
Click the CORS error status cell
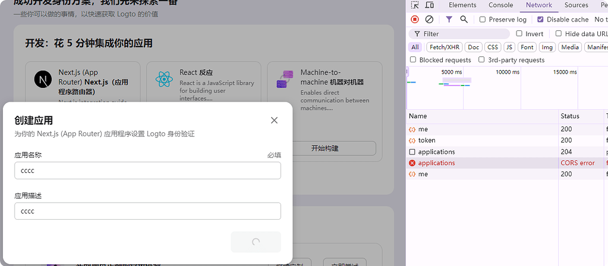click(x=581, y=163)
